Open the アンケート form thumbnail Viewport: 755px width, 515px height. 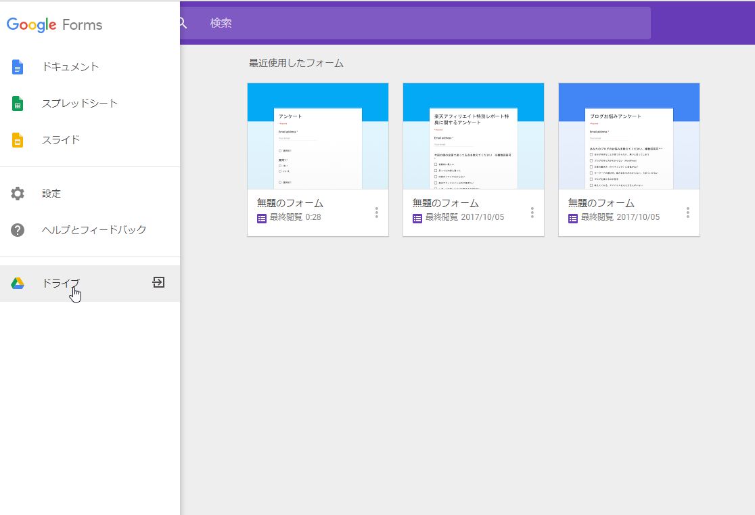(318, 136)
